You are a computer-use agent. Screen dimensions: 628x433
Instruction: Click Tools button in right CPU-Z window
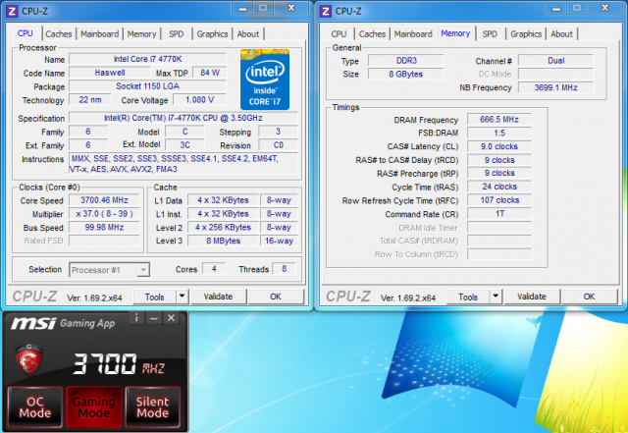point(468,297)
